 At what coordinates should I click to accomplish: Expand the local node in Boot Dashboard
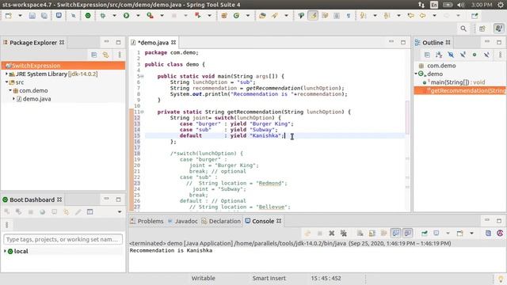click(x=5, y=251)
